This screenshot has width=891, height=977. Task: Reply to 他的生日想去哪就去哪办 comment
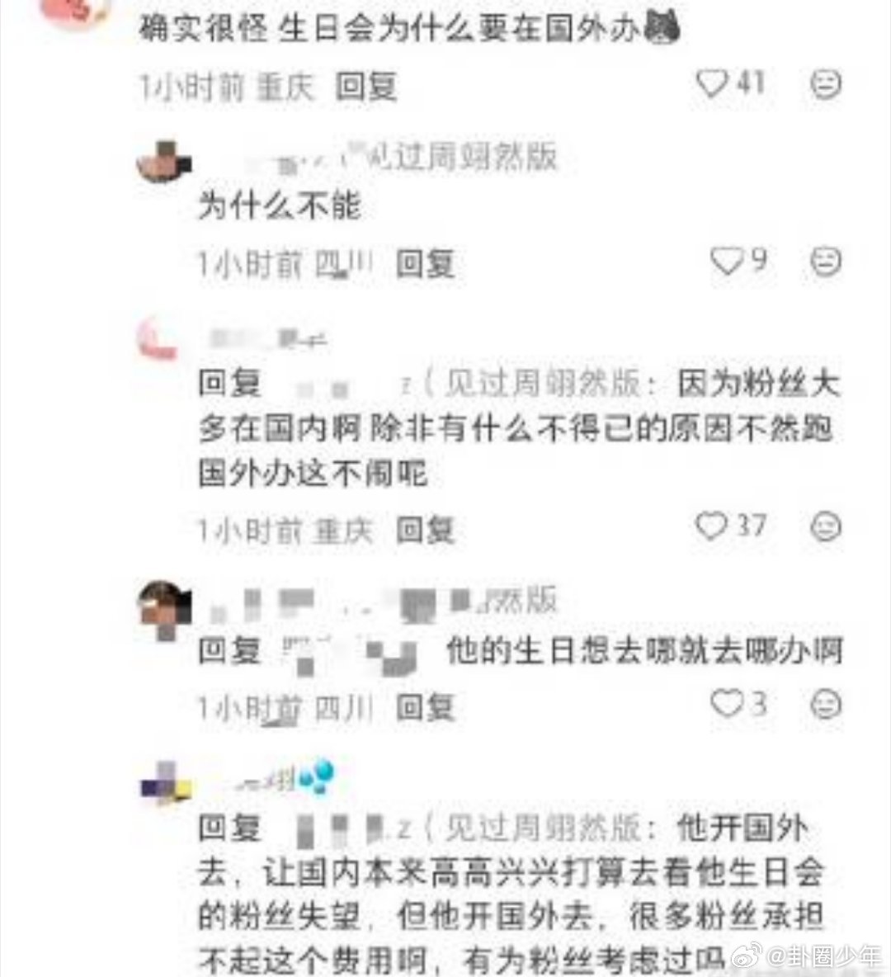(426, 708)
